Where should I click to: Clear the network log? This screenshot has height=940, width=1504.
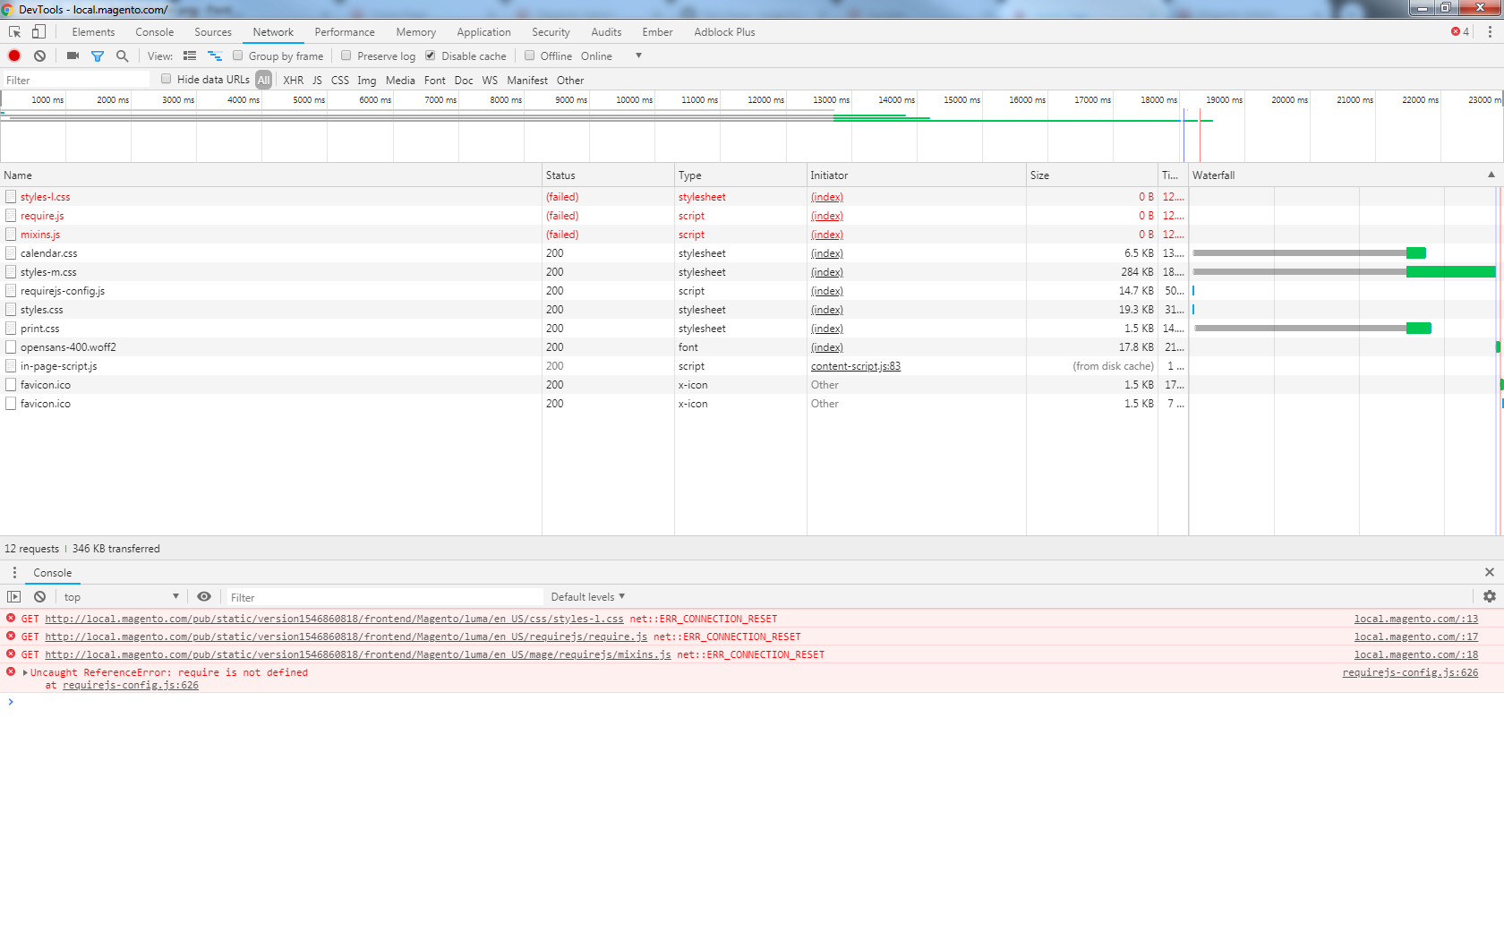(x=39, y=56)
